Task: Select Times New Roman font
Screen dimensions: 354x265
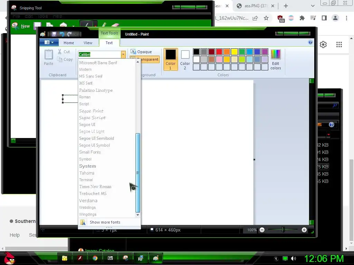Action: pos(95,187)
